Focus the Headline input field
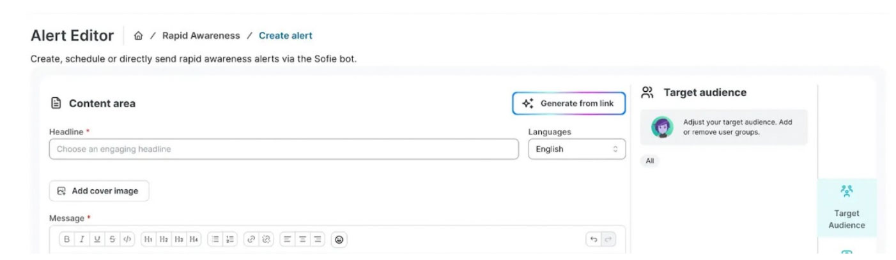This screenshot has height=260, width=896. [284, 149]
